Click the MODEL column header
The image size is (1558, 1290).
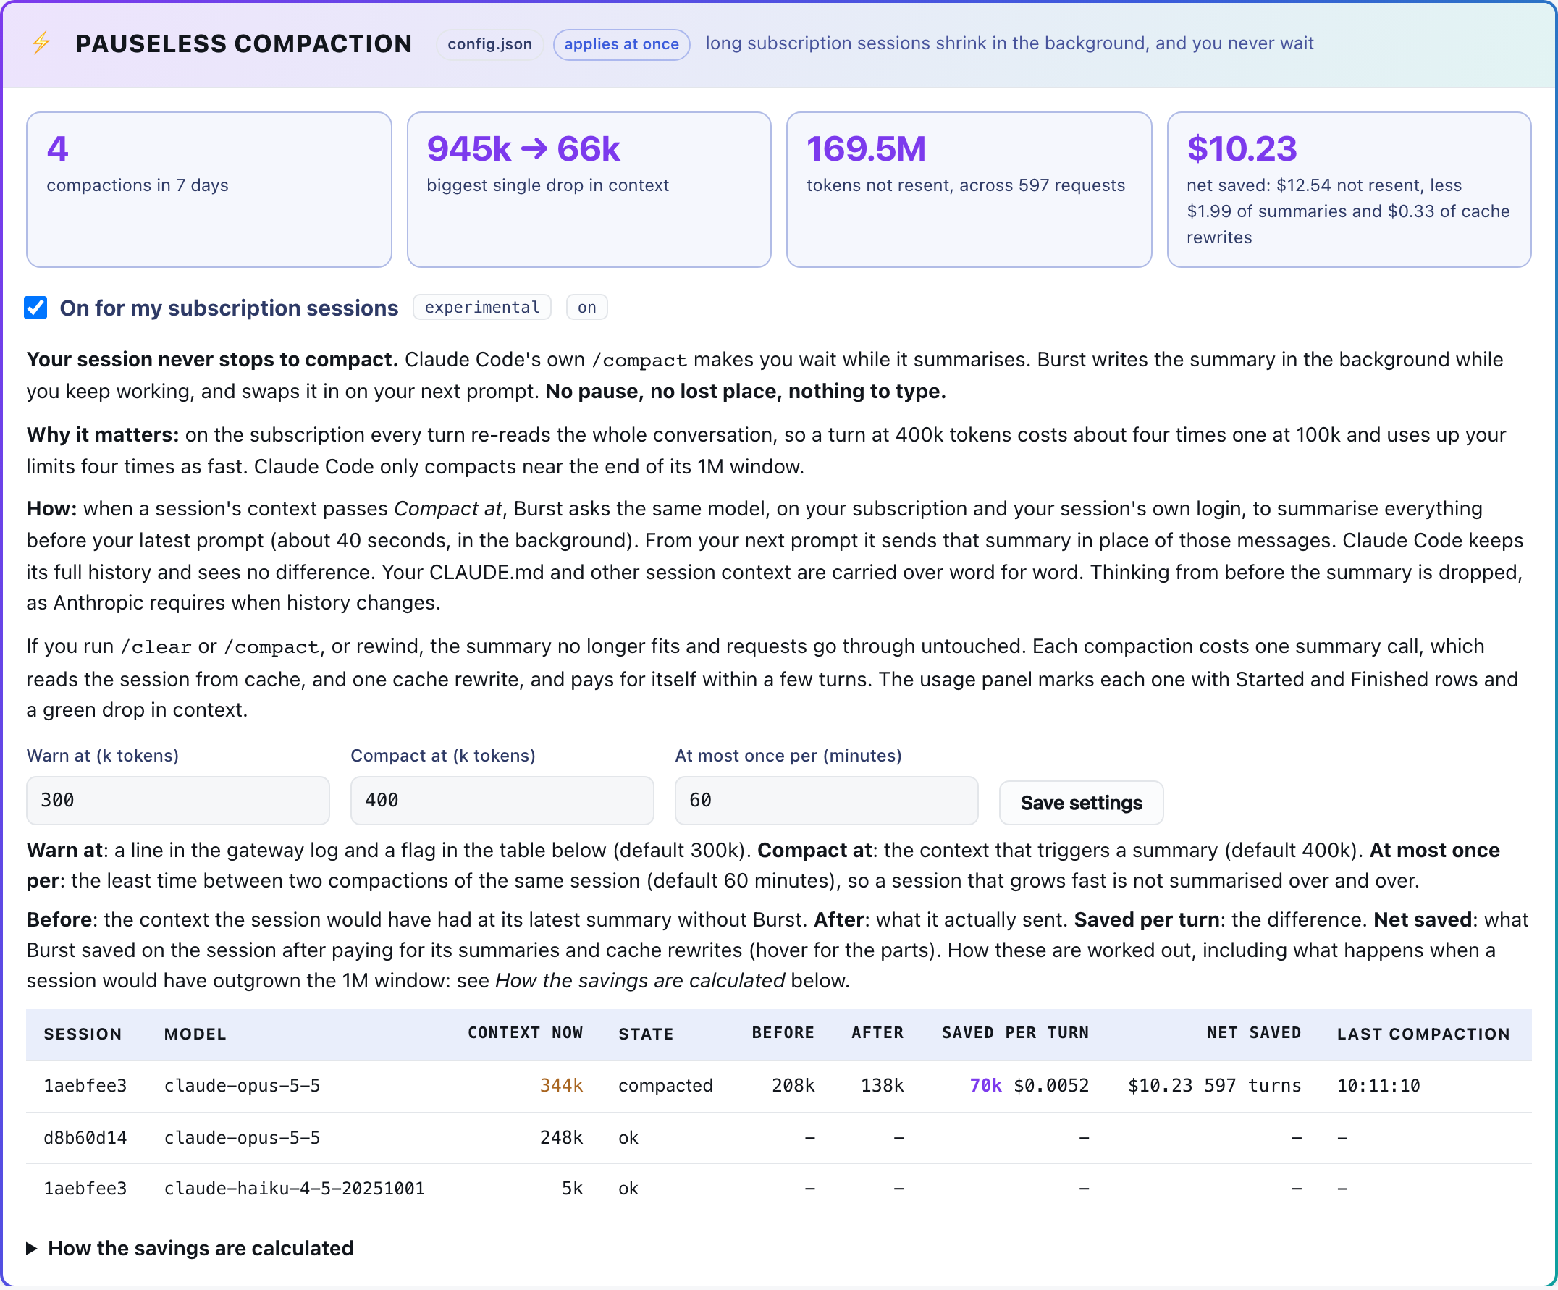coord(195,1034)
